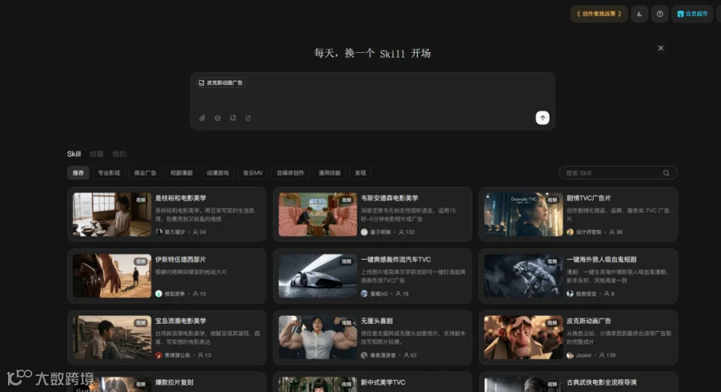Click the 新中式美学TVC title
Viewport: 721px width, 392px height.
coord(383,382)
